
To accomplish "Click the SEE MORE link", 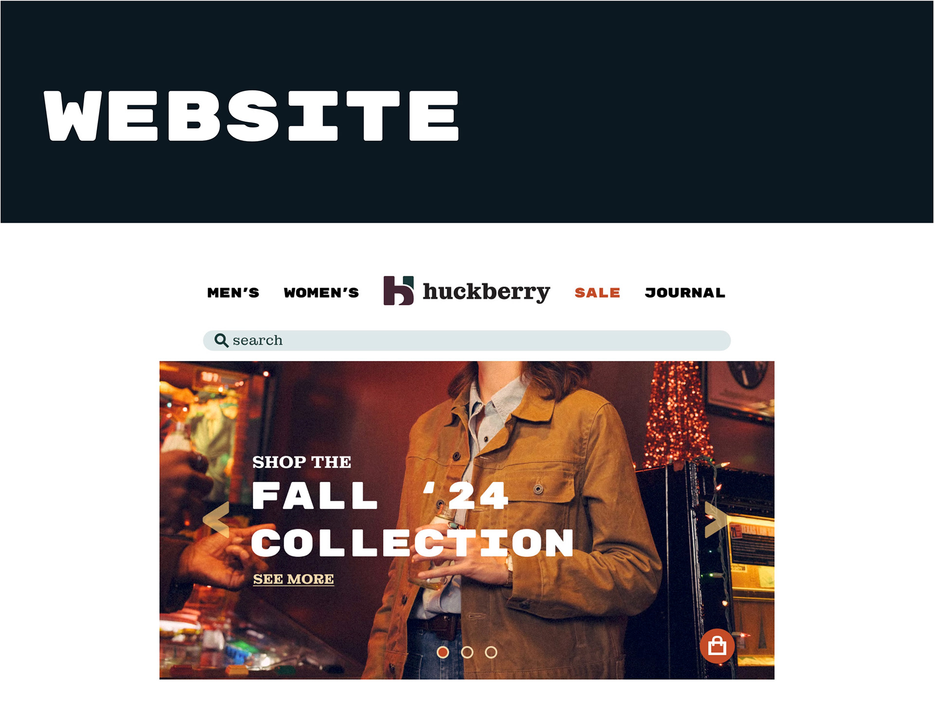I will pos(293,579).
